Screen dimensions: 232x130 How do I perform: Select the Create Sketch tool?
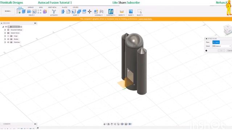click(x=18, y=12)
